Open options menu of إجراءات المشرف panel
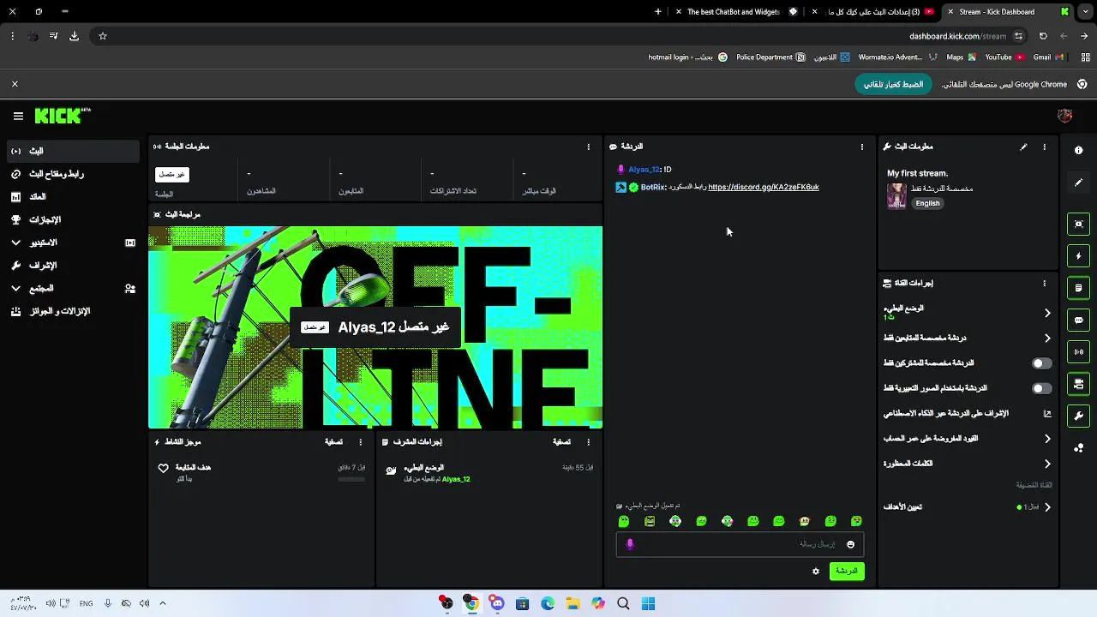 [x=588, y=442]
